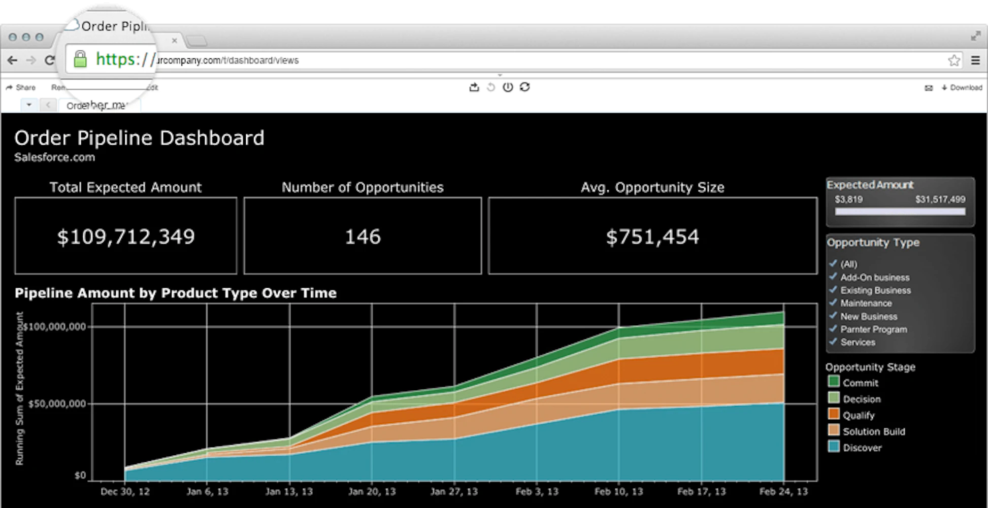Click the Pause automatic updates icon
The width and height of the screenshot is (988, 508).
coord(508,87)
